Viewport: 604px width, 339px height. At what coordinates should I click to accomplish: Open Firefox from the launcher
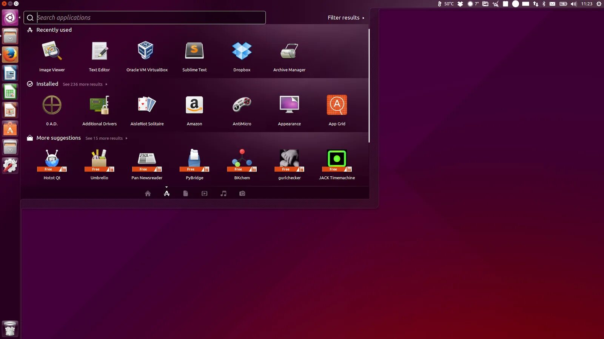[x=10, y=55]
